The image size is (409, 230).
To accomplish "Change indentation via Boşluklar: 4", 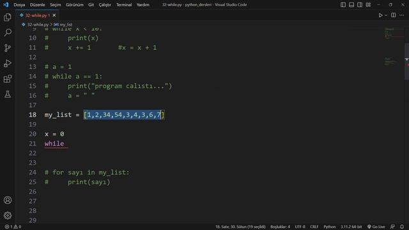I will [280, 227].
